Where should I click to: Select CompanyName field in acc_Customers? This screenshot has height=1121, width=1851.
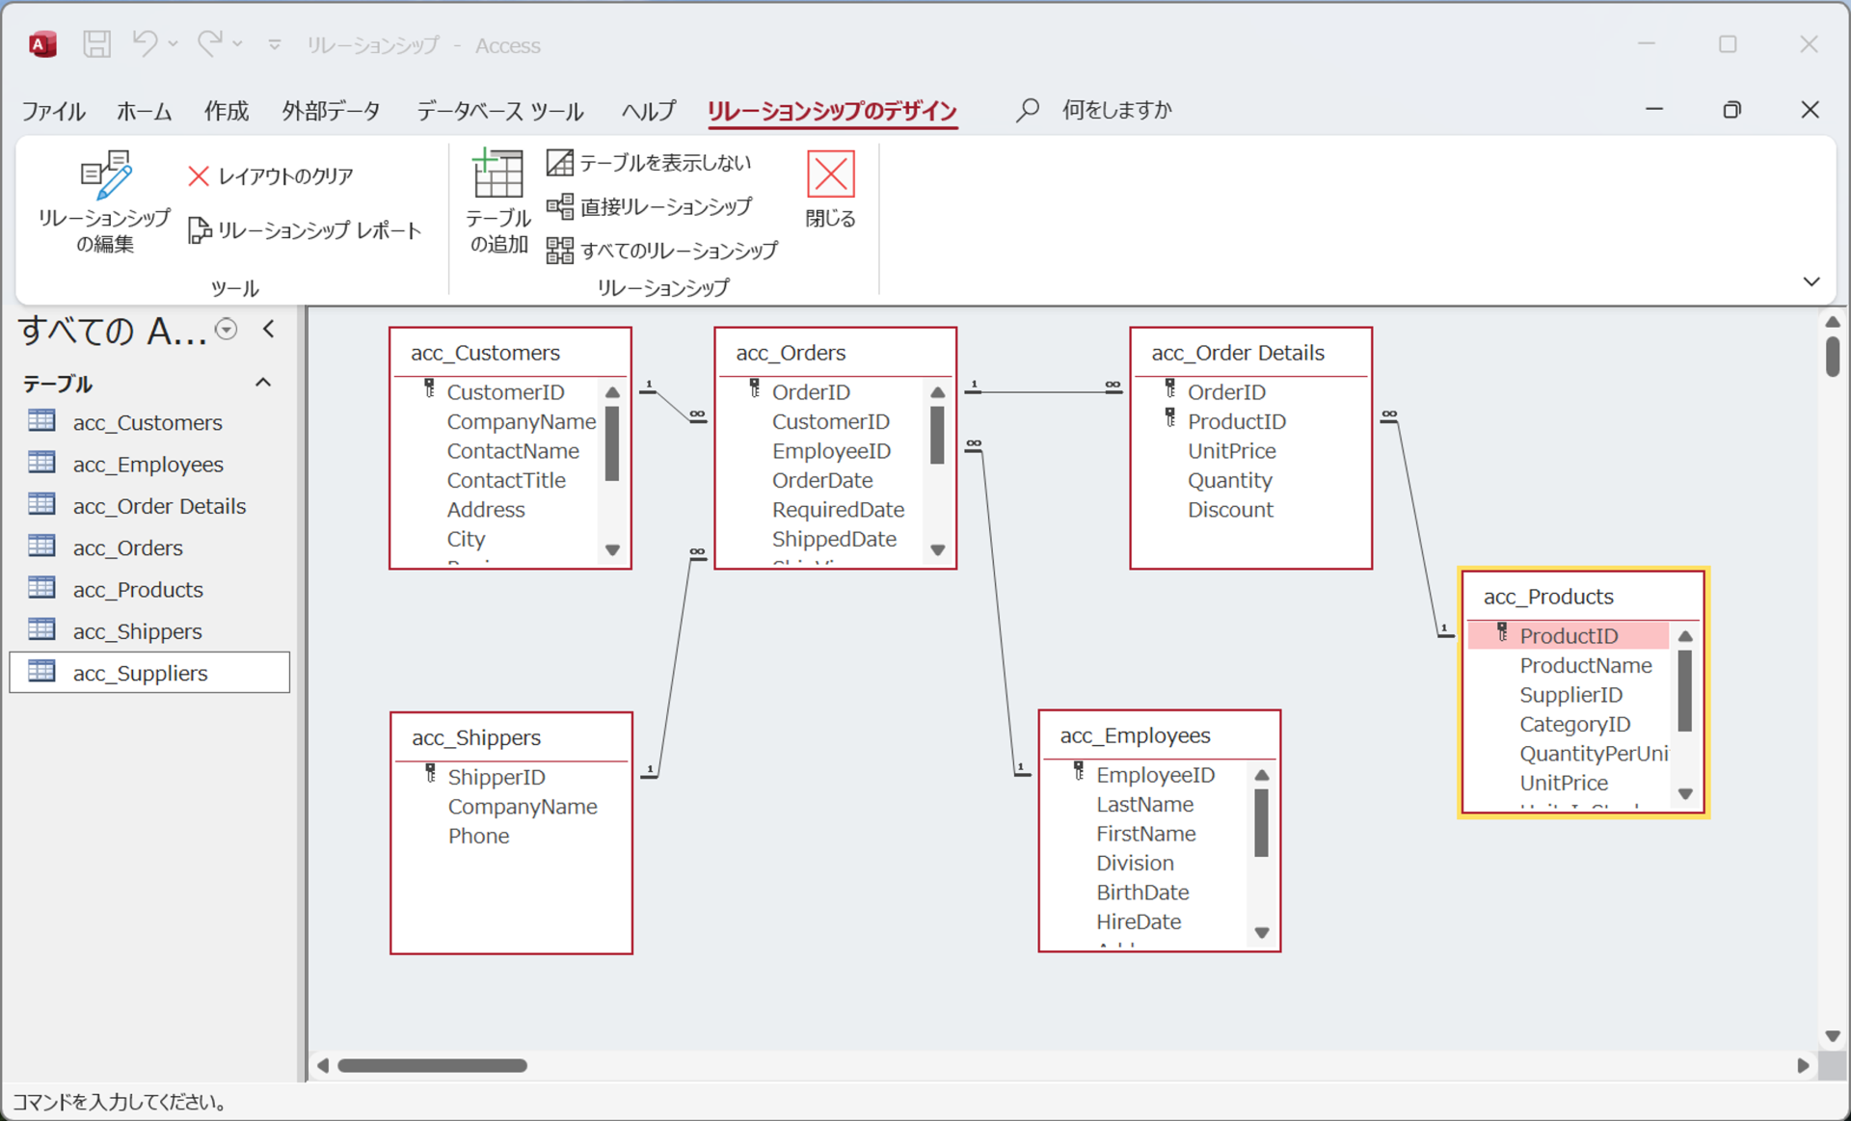521,421
